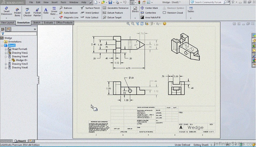This screenshot has width=256, height=147.
Task: Click the Linear Note Pattern button
Action: pyautogui.click(x=54, y=11)
